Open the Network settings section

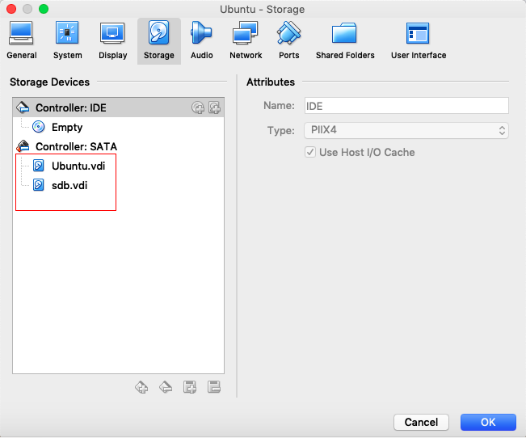[x=246, y=41]
